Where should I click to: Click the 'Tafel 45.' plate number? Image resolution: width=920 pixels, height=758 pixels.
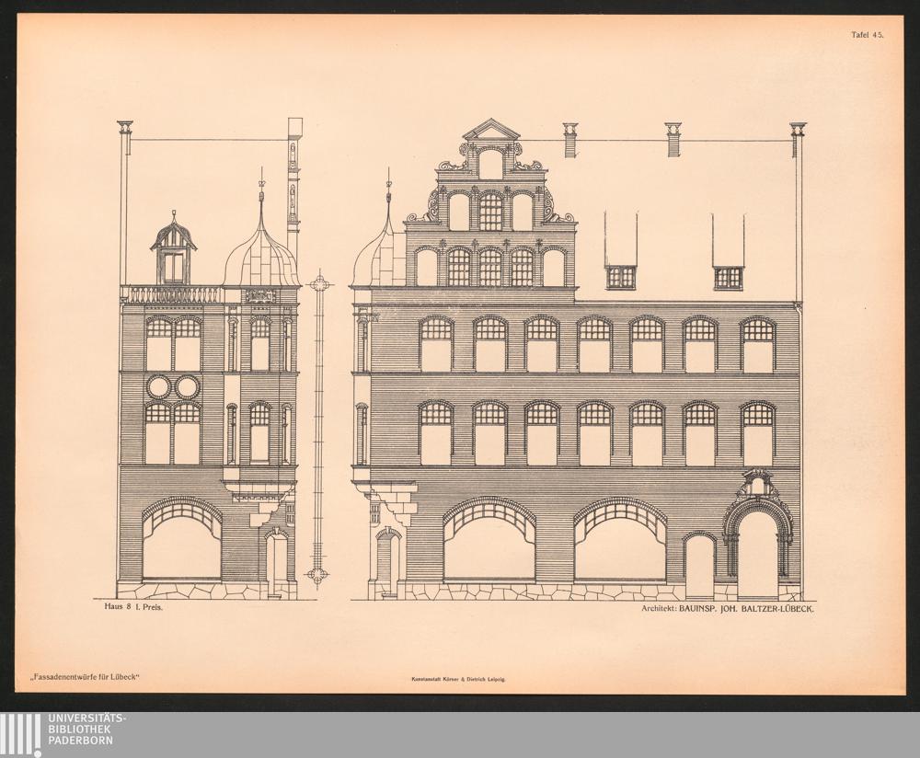tap(866, 34)
